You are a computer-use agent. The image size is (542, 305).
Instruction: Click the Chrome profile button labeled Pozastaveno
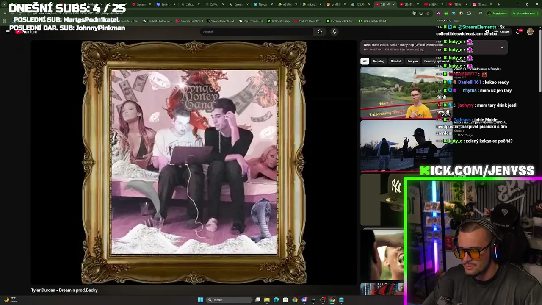pos(498,14)
